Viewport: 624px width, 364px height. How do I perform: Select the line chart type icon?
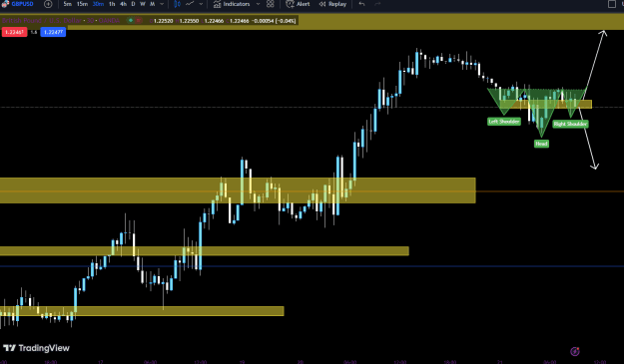pos(190,4)
